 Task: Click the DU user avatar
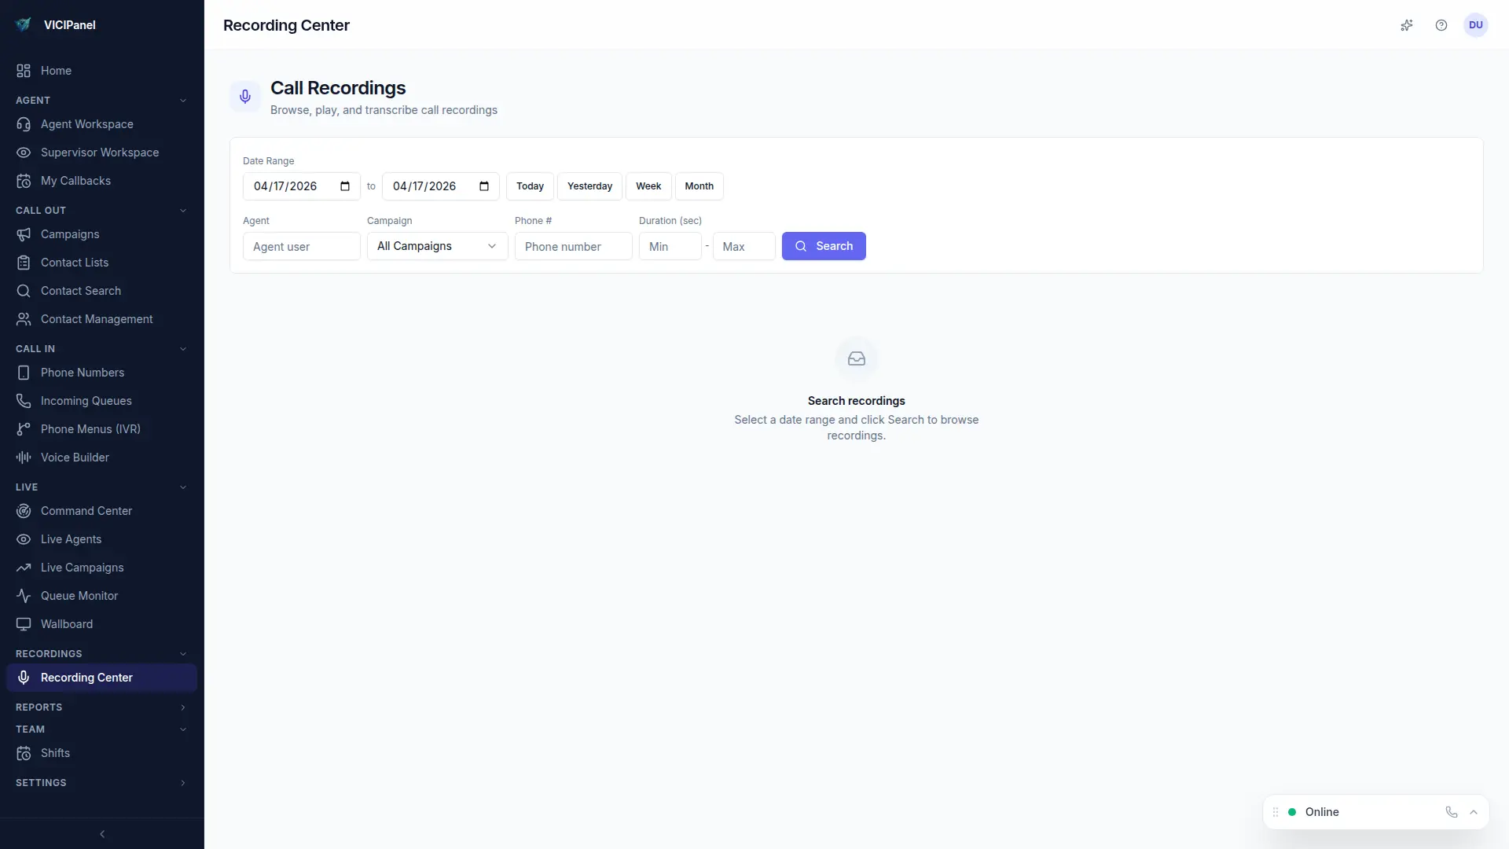pos(1476,25)
